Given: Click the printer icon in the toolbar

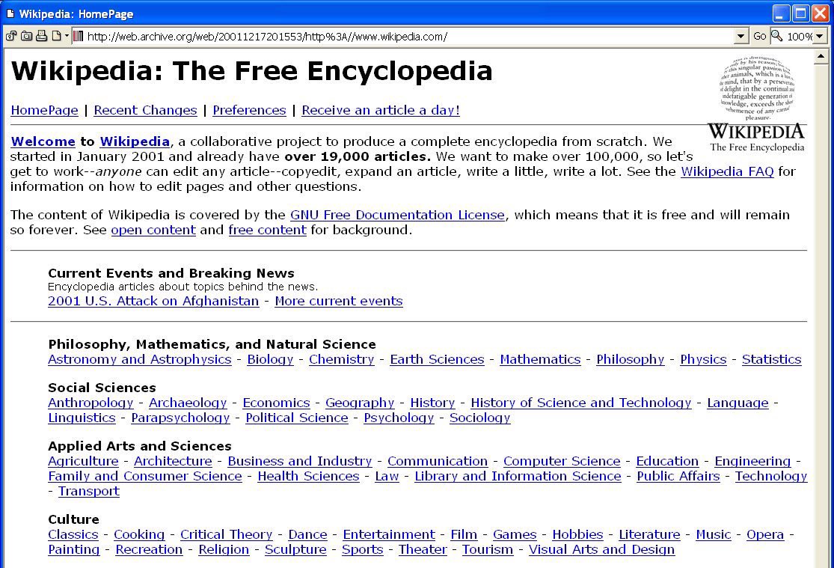Looking at the screenshot, I should pyautogui.click(x=41, y=36).
